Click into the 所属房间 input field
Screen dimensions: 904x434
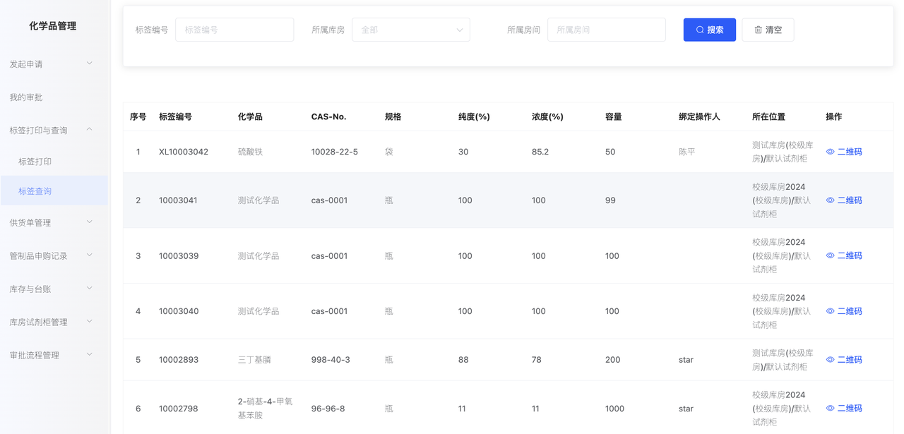(607, 30)
